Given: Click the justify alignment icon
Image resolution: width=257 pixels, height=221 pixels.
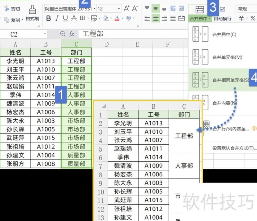Looking at the screenshot, I should pyautogui.click(x=173, y=18).
